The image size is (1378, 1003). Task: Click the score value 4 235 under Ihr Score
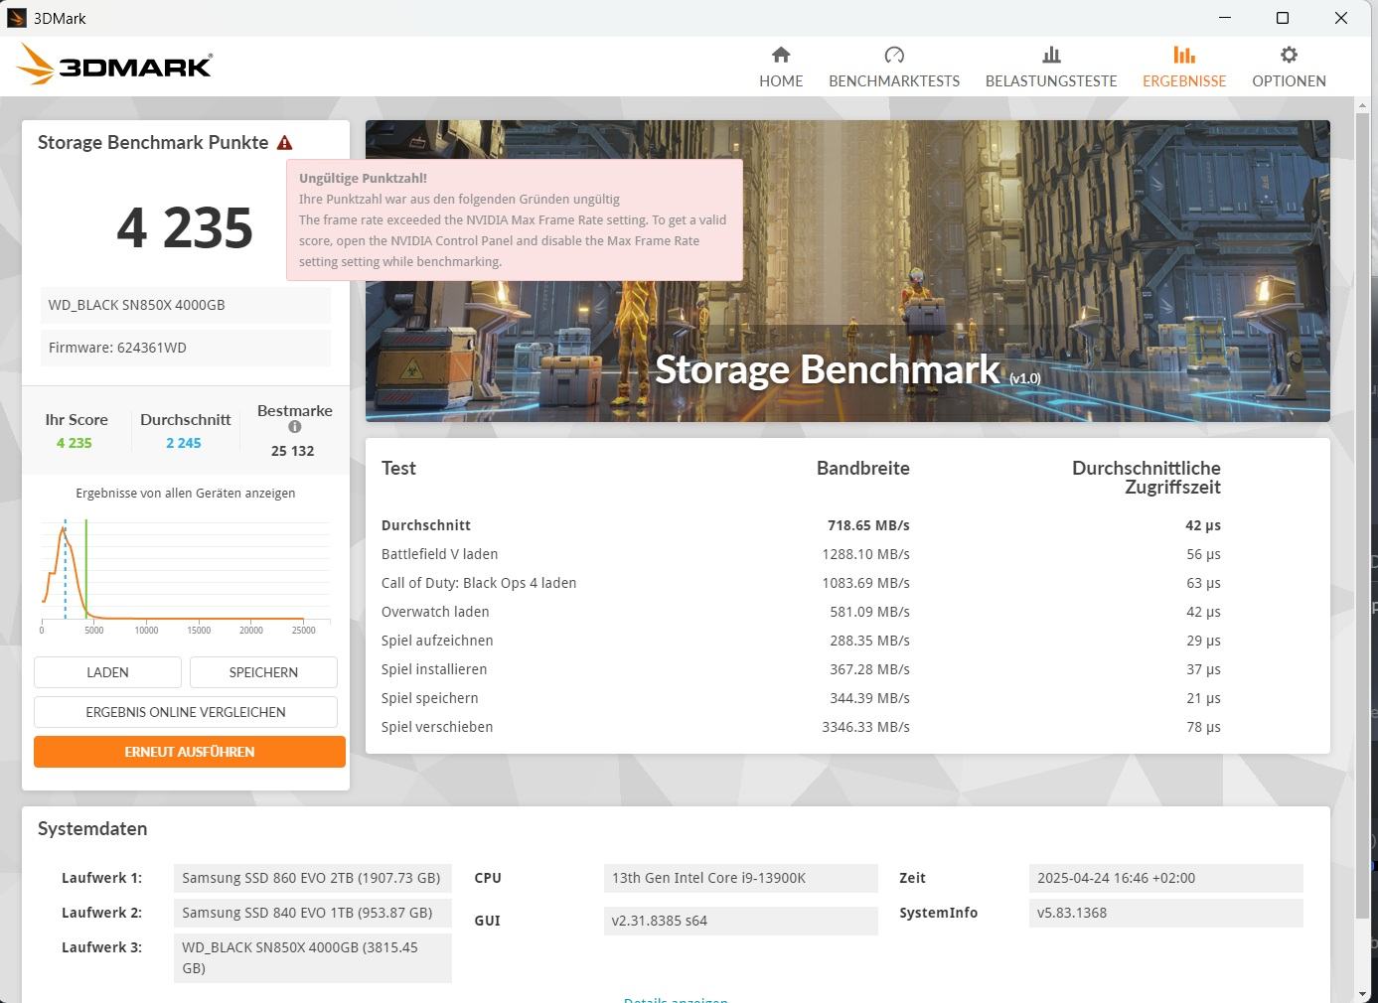click(x=75, y=443)
